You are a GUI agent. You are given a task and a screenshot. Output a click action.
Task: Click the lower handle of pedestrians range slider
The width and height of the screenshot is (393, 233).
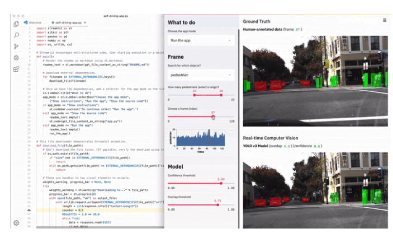coord(194,95)
